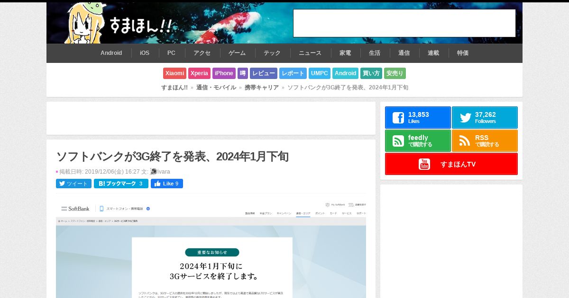Click the article title ソフトバンクが3G終了を発表
The width and height of the screenshot is (569, 298).
coord(172,157)
